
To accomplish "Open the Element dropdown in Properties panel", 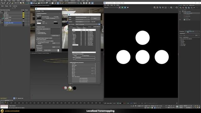I will 191,37.
